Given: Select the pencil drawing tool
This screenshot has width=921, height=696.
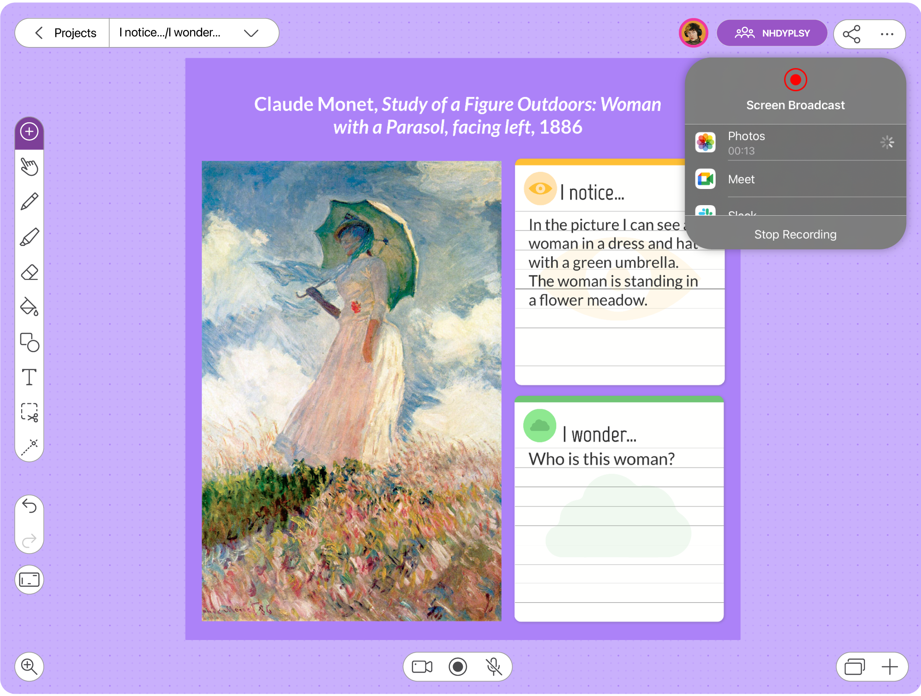Looking at the screenshot, I should tap(29, 202).
